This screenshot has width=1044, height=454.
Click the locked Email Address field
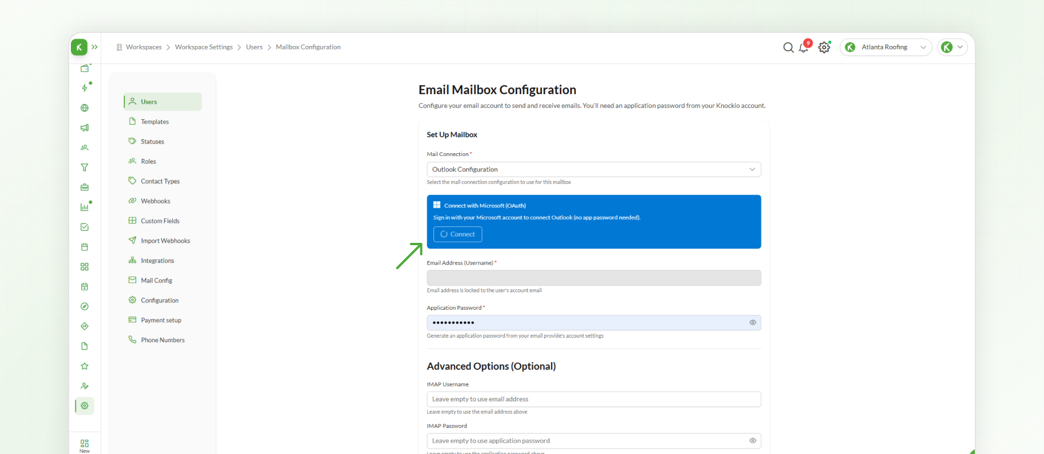click(593, 278)
